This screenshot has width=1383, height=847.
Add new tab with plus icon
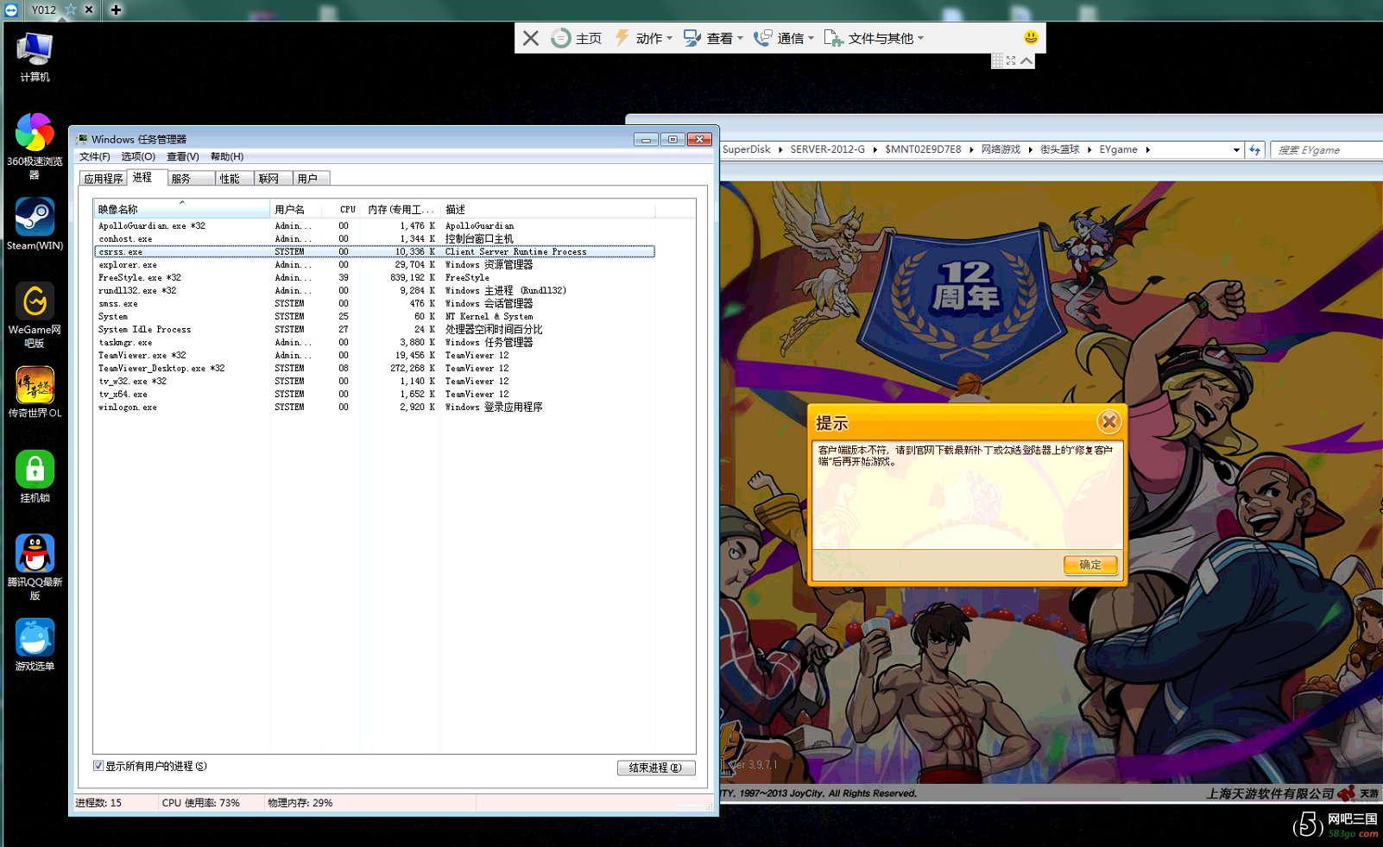(x=116, y=9)
